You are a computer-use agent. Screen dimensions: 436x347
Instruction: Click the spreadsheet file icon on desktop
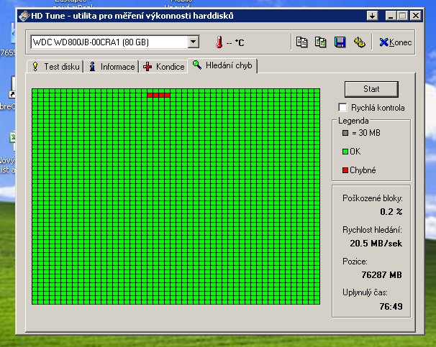[x=12, y=137]
